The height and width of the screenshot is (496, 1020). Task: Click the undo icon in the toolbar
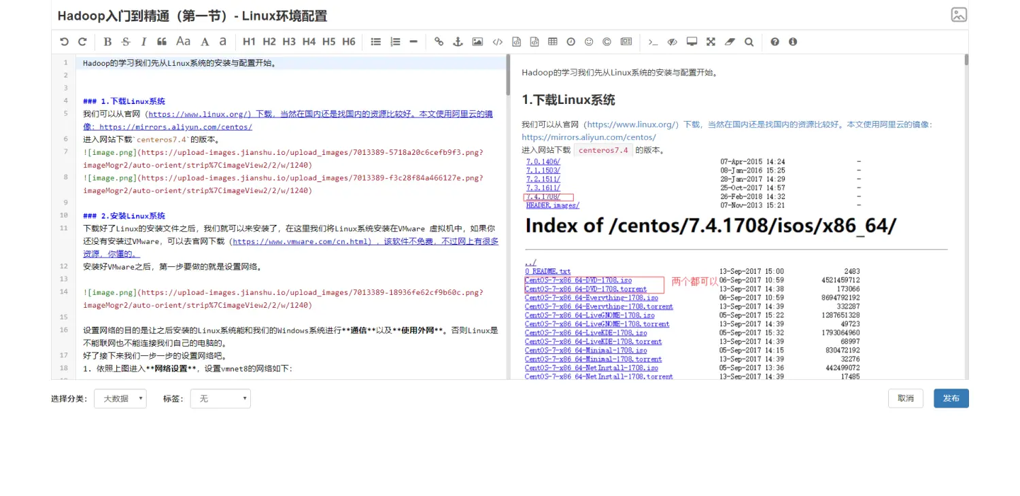coord(65,41)
